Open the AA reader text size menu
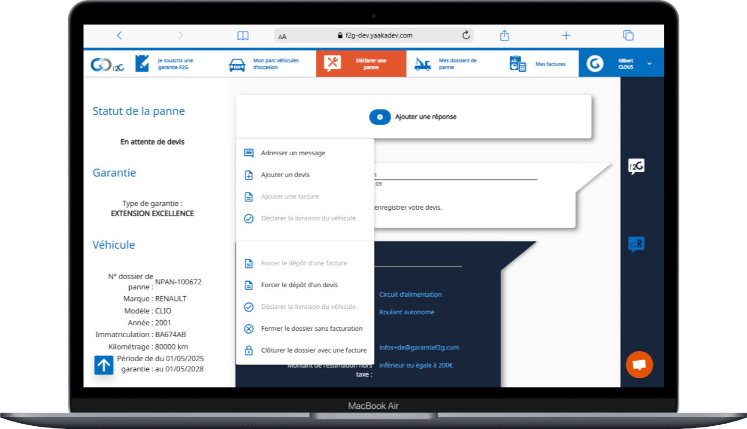The width and height of the screenshot is (747, 429). click(x=282, y=36)
